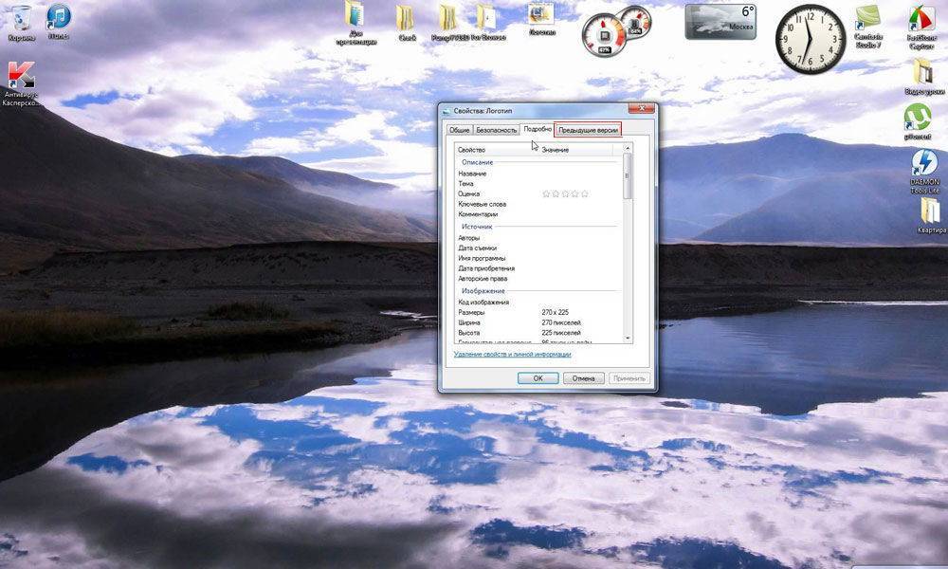
Task: Open DAEMON Tools Lite shortcut
Action: [x=923, y=166]
